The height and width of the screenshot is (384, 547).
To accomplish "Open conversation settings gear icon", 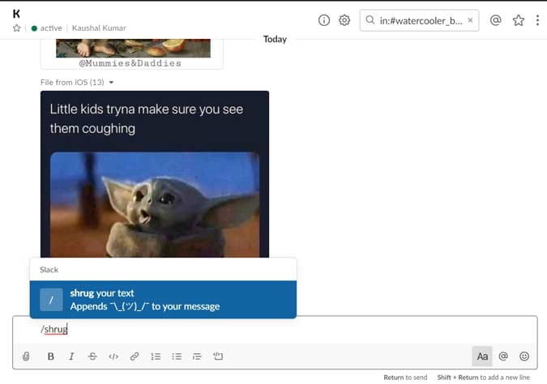I will (344, 20).
